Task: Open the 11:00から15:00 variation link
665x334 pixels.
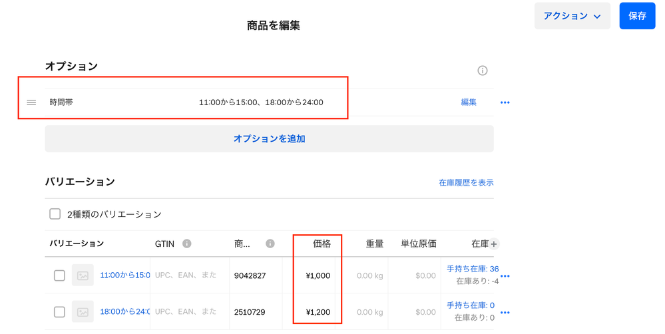Action: [x=124, y=275]
